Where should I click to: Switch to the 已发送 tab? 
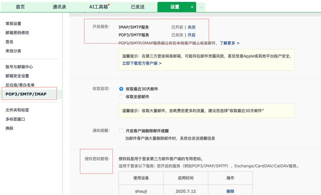coord(137,7)
